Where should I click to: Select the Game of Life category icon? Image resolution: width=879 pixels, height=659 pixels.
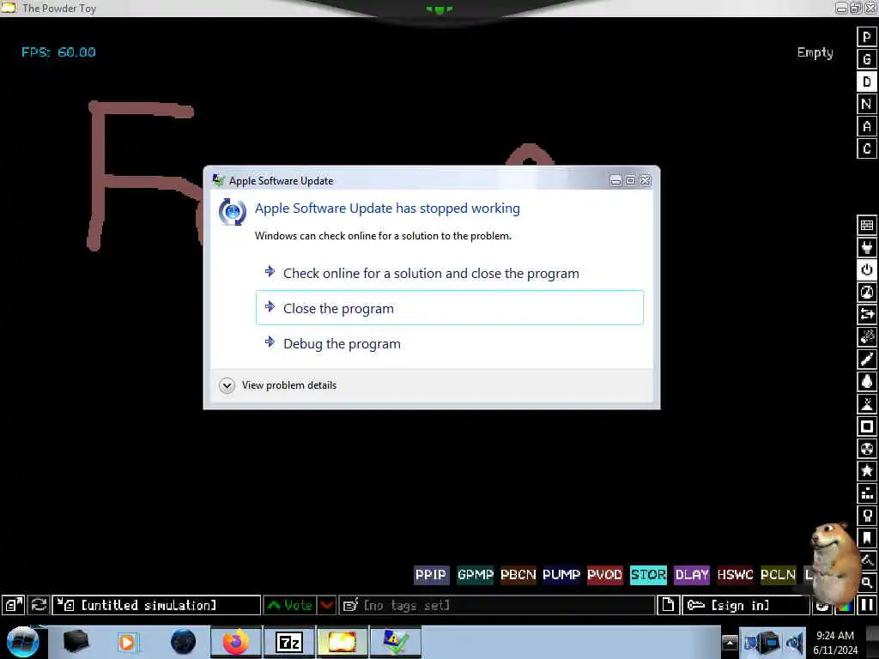coord(867,493)
